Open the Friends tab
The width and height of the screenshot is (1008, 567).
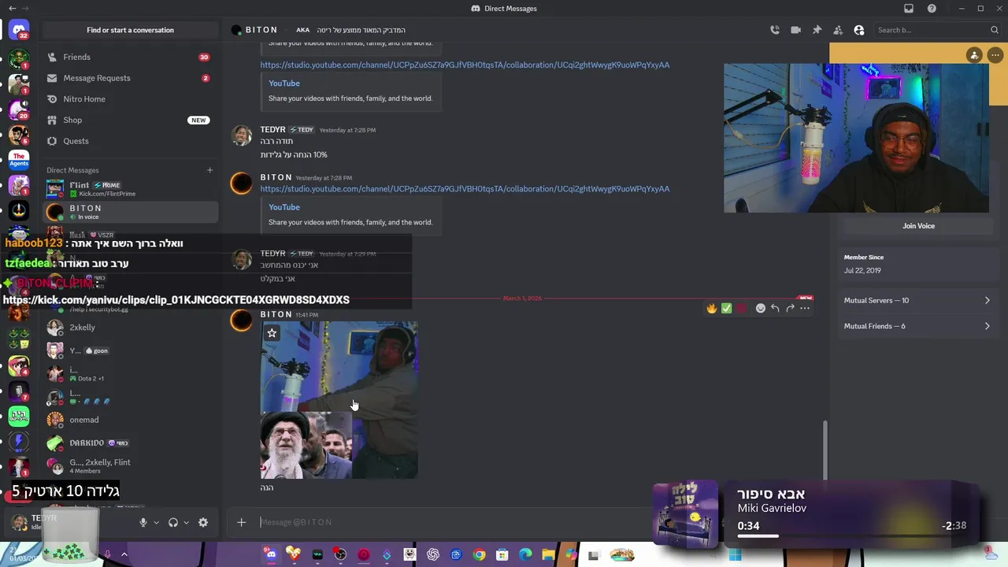(x=130, y=57)
